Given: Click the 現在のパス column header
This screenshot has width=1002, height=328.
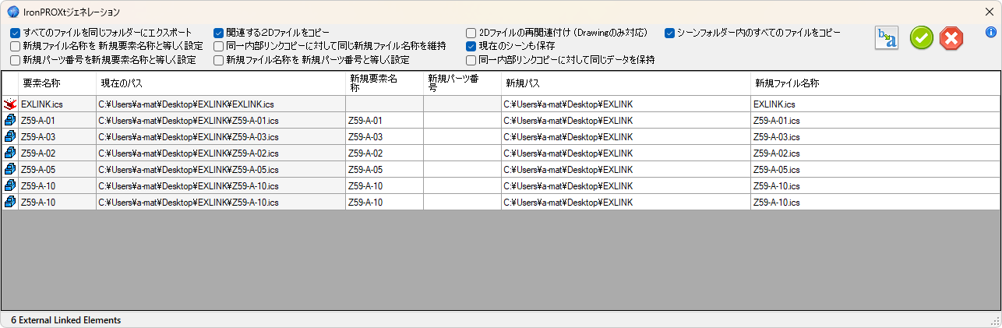Looking at the screenshot, I should pos(221,83).
